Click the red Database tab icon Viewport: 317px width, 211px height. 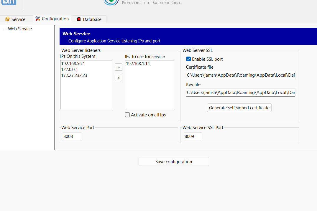[x=79, y=19]
